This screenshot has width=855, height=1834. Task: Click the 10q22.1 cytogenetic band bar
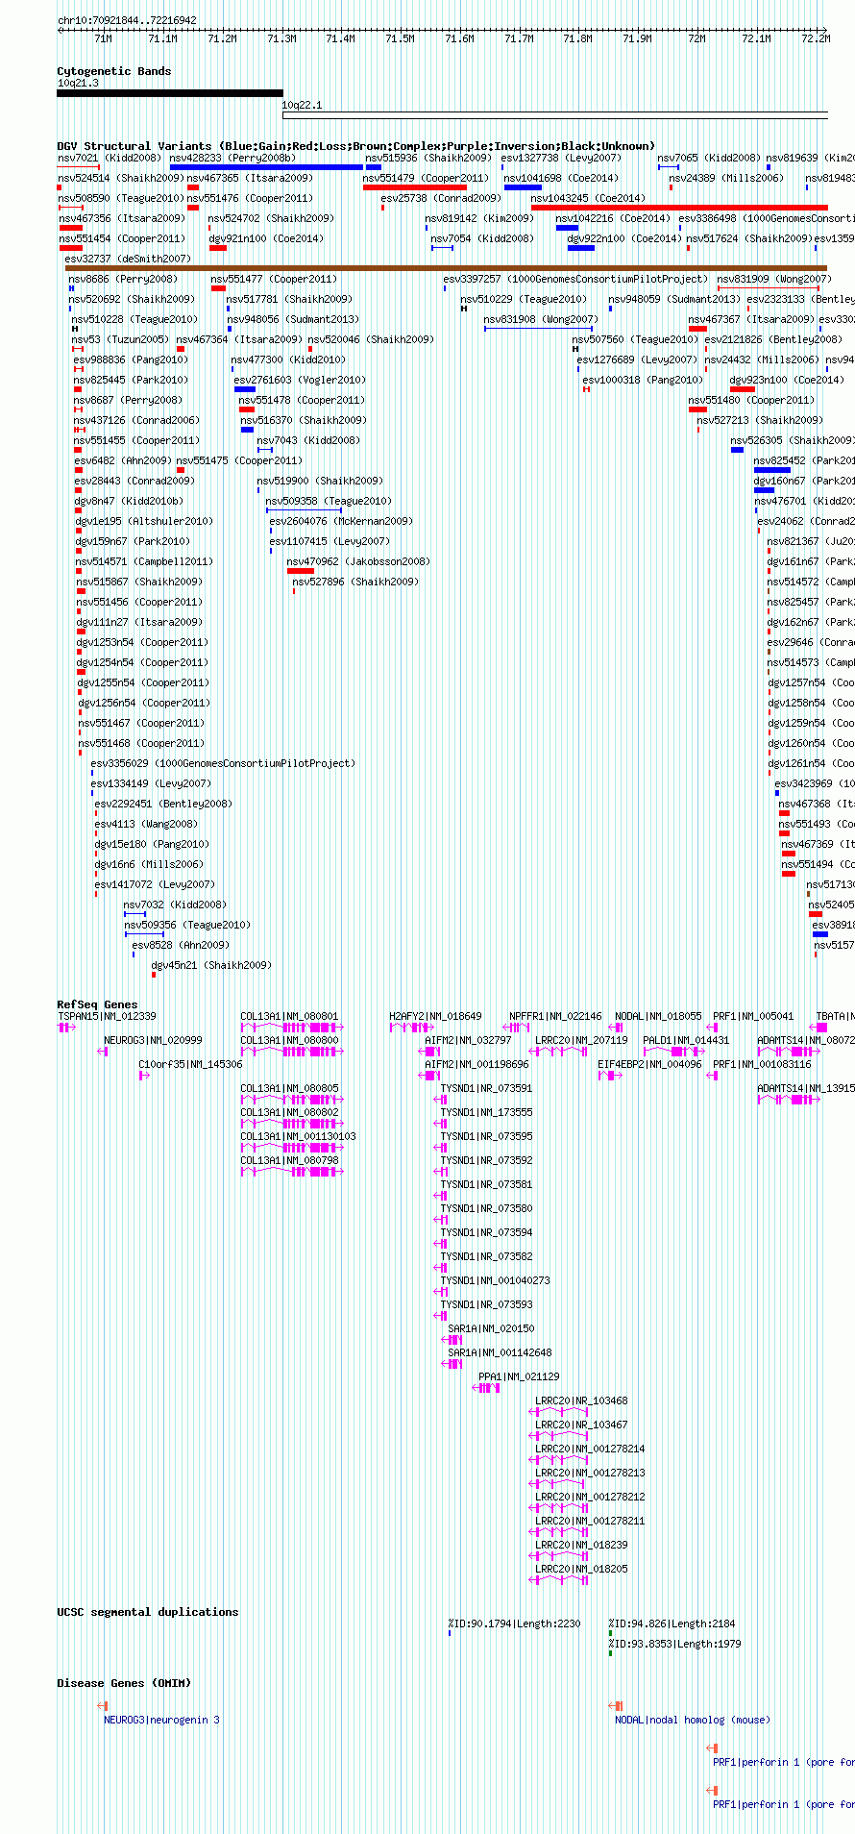click(555, 116)
